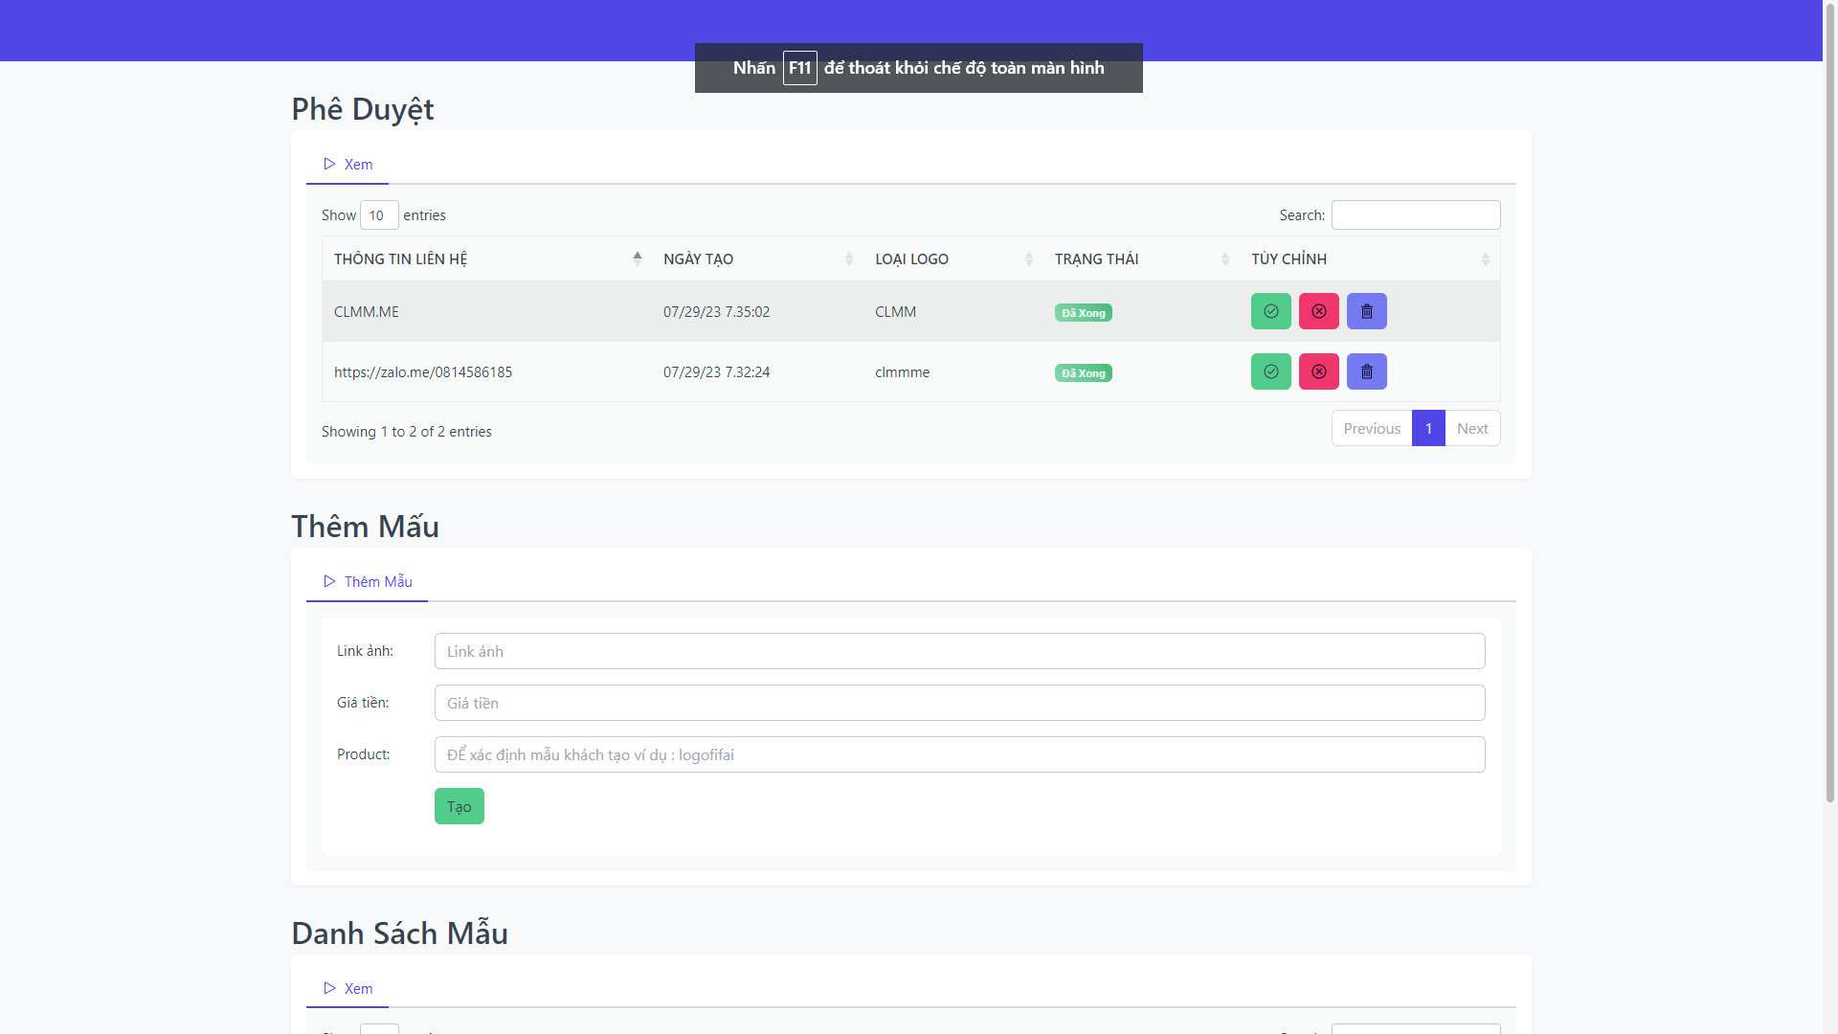This screenshot has height=1034, width=1838.
Task: Click the page vertical scrollbar
Action: (x=1829, y=402)
